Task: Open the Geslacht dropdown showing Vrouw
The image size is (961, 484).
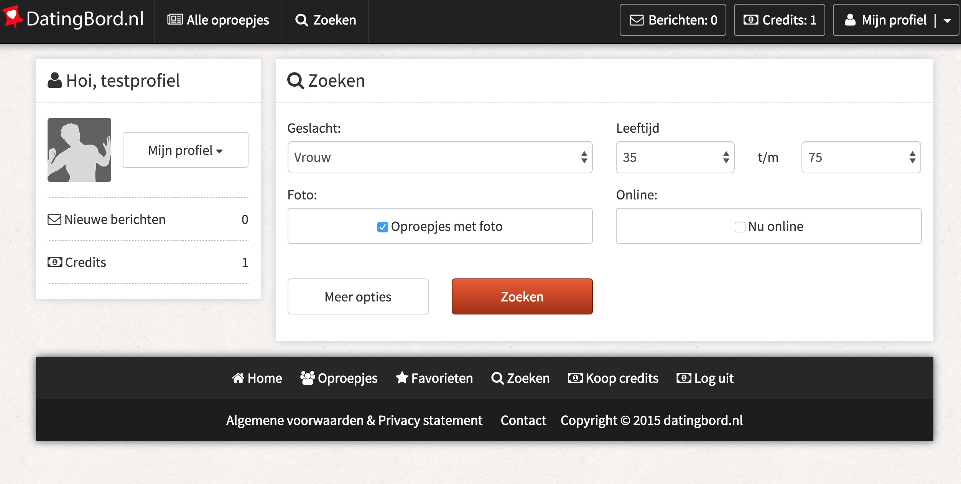Action: point(440,157)
